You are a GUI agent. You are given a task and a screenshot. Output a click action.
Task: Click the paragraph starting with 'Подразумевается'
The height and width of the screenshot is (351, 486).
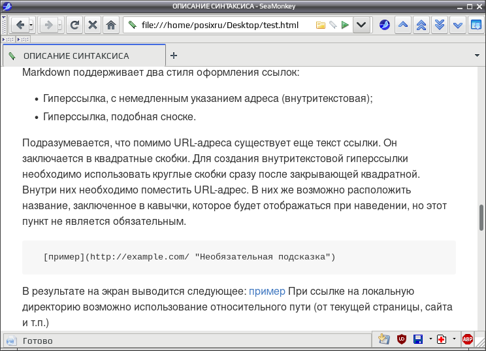coord(235,182)
